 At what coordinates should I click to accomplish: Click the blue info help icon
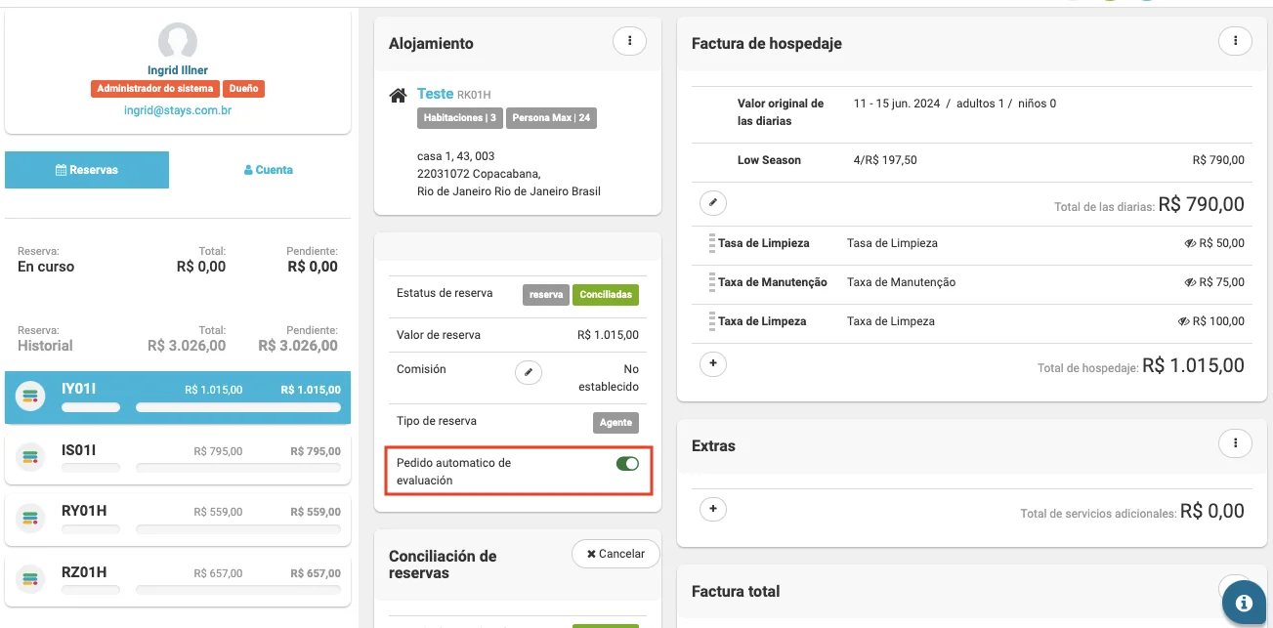(x=1244, y=604)
